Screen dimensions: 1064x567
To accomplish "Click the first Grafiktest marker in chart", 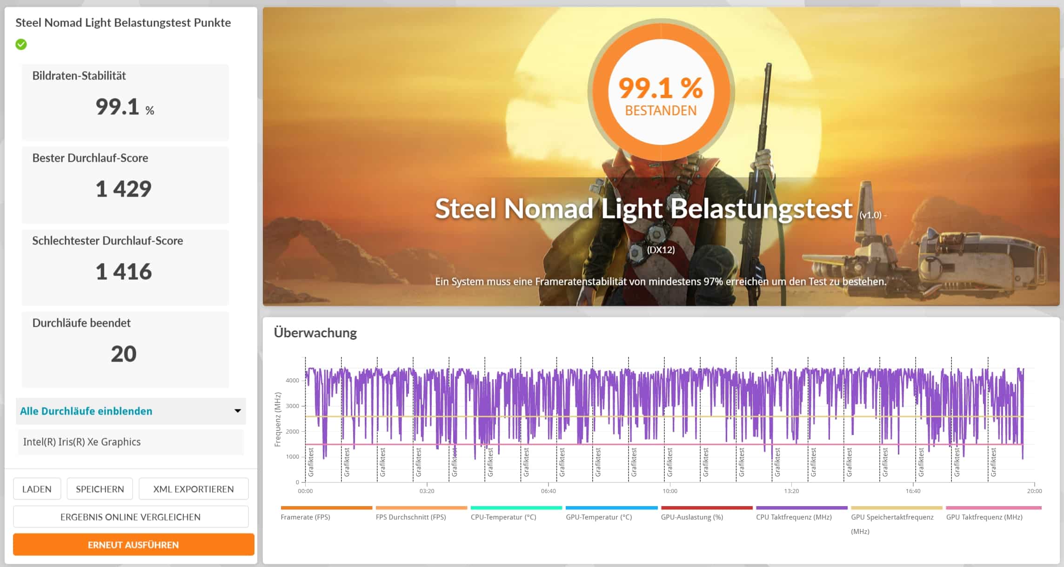I will tap(311, 462).
